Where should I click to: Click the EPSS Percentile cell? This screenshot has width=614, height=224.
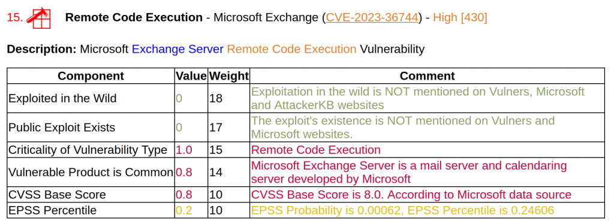coord(91,210)
